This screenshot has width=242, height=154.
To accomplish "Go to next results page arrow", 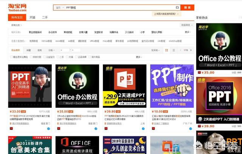I will click(x=191, y=50).
